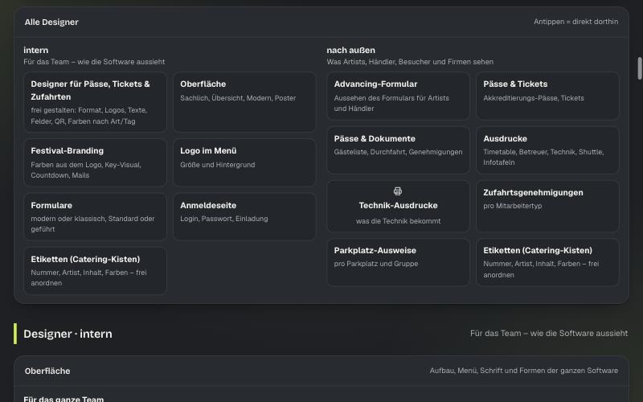Click 'was die Technik bekommt' description

click(398, 221)
